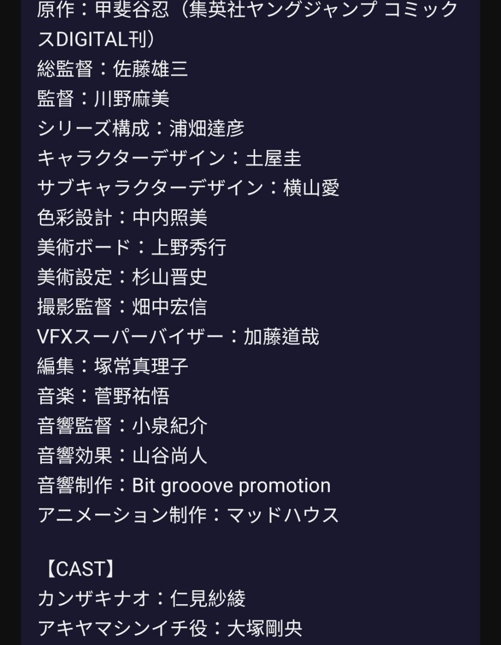Click the 音響効果 山谷尚人 line
Screen dimensions: 501x645
tap(122, 456)
